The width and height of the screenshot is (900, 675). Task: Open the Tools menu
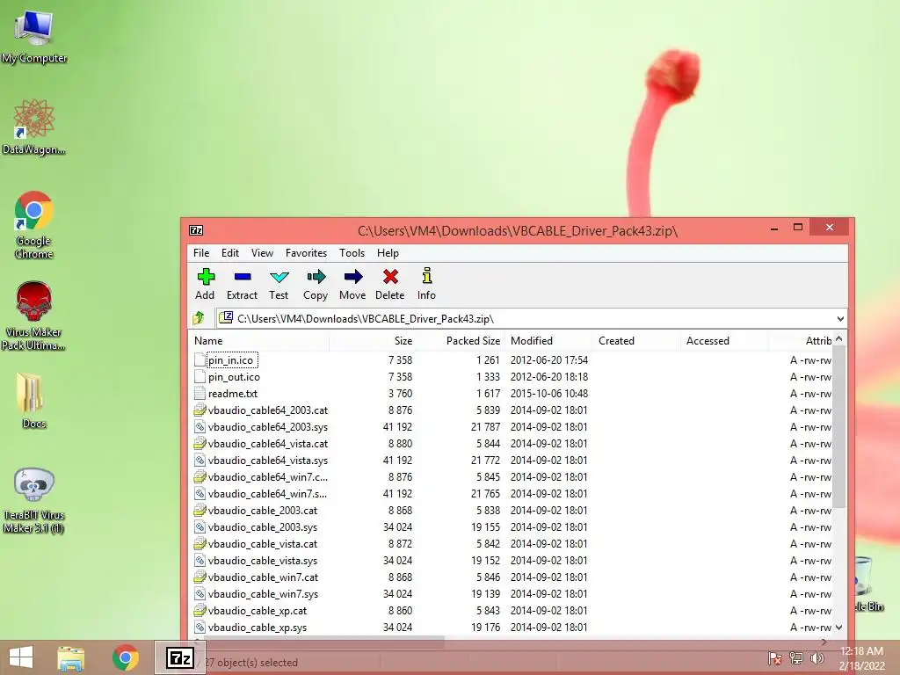coord(352,253)
